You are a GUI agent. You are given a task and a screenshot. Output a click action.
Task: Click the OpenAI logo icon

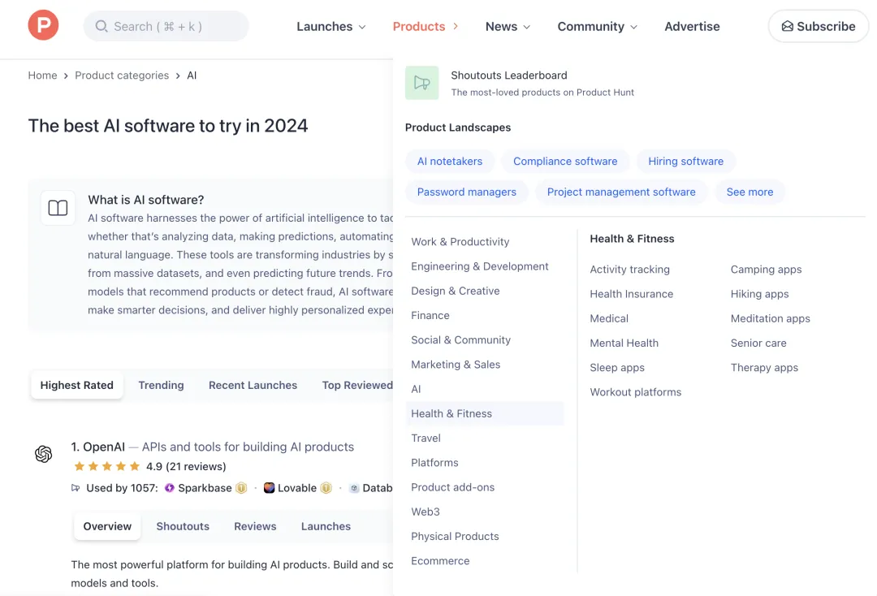coord(44,453)
